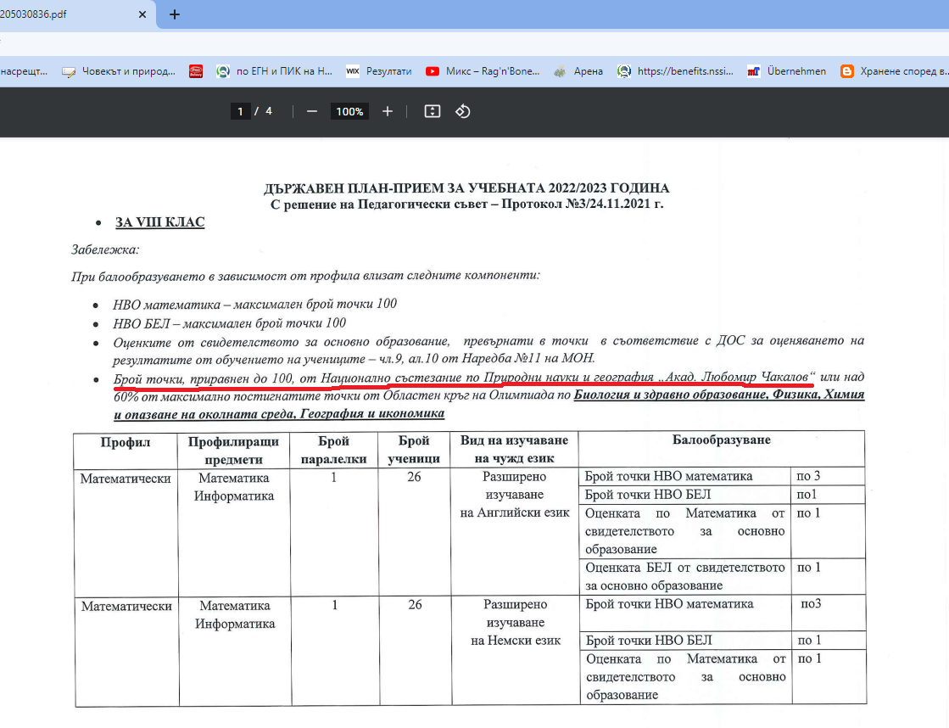Open a new browser tab
The height and width of the screenshot is (728, 949).
[x=175, y=14]
